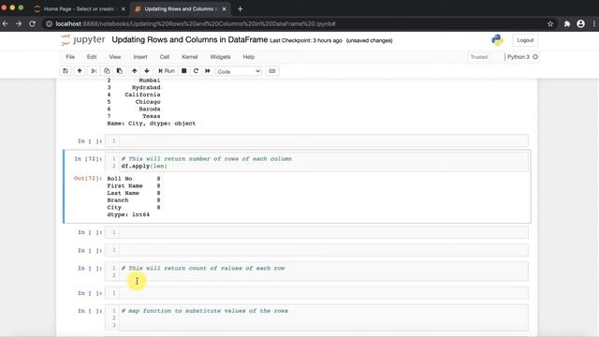The image size is (599, 337).
Task: Go back in browser history
Action: pos(6,23)
